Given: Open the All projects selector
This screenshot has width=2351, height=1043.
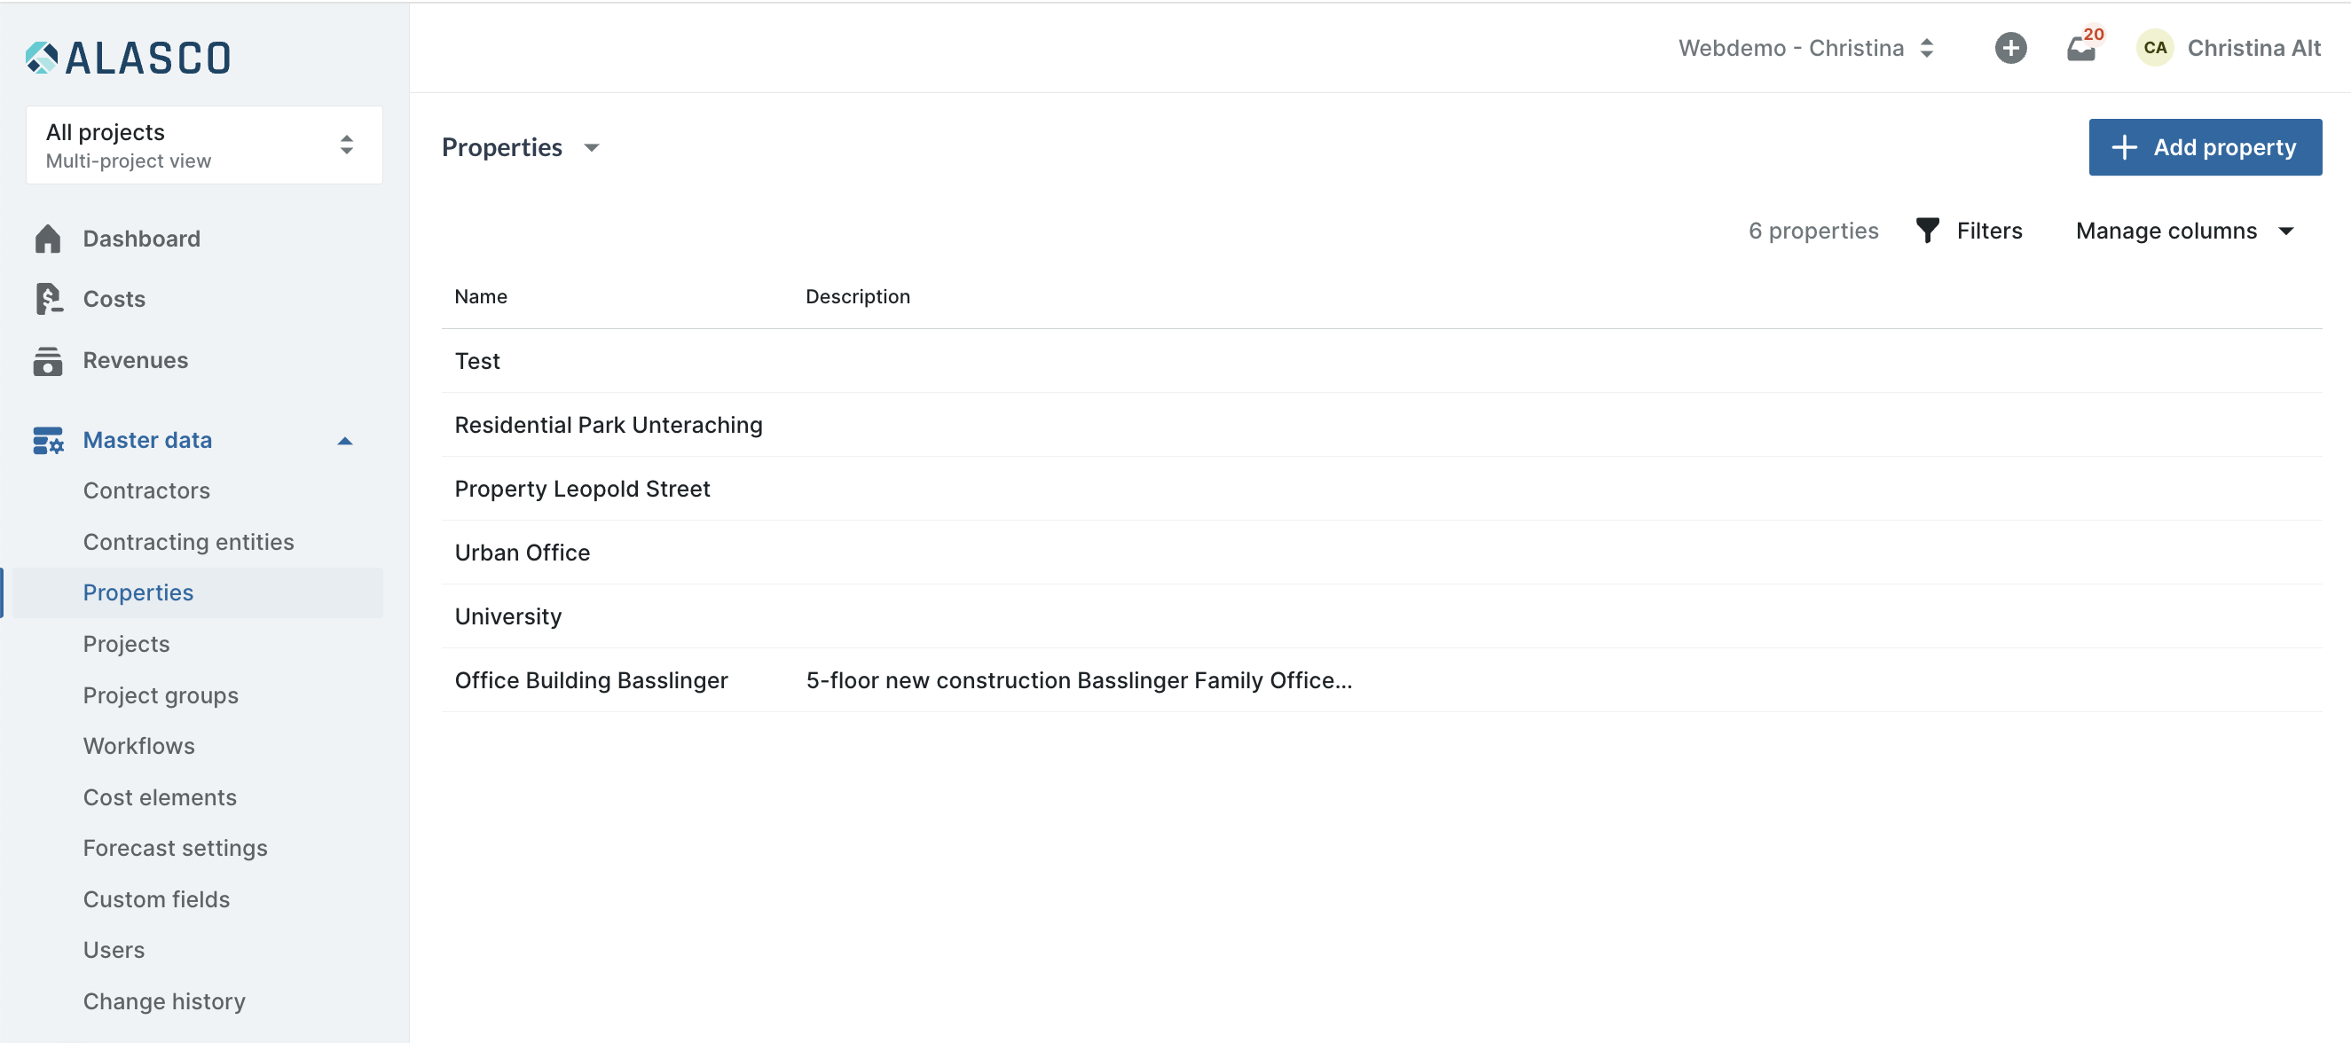Looking at the screenshot, I should 204,145.
